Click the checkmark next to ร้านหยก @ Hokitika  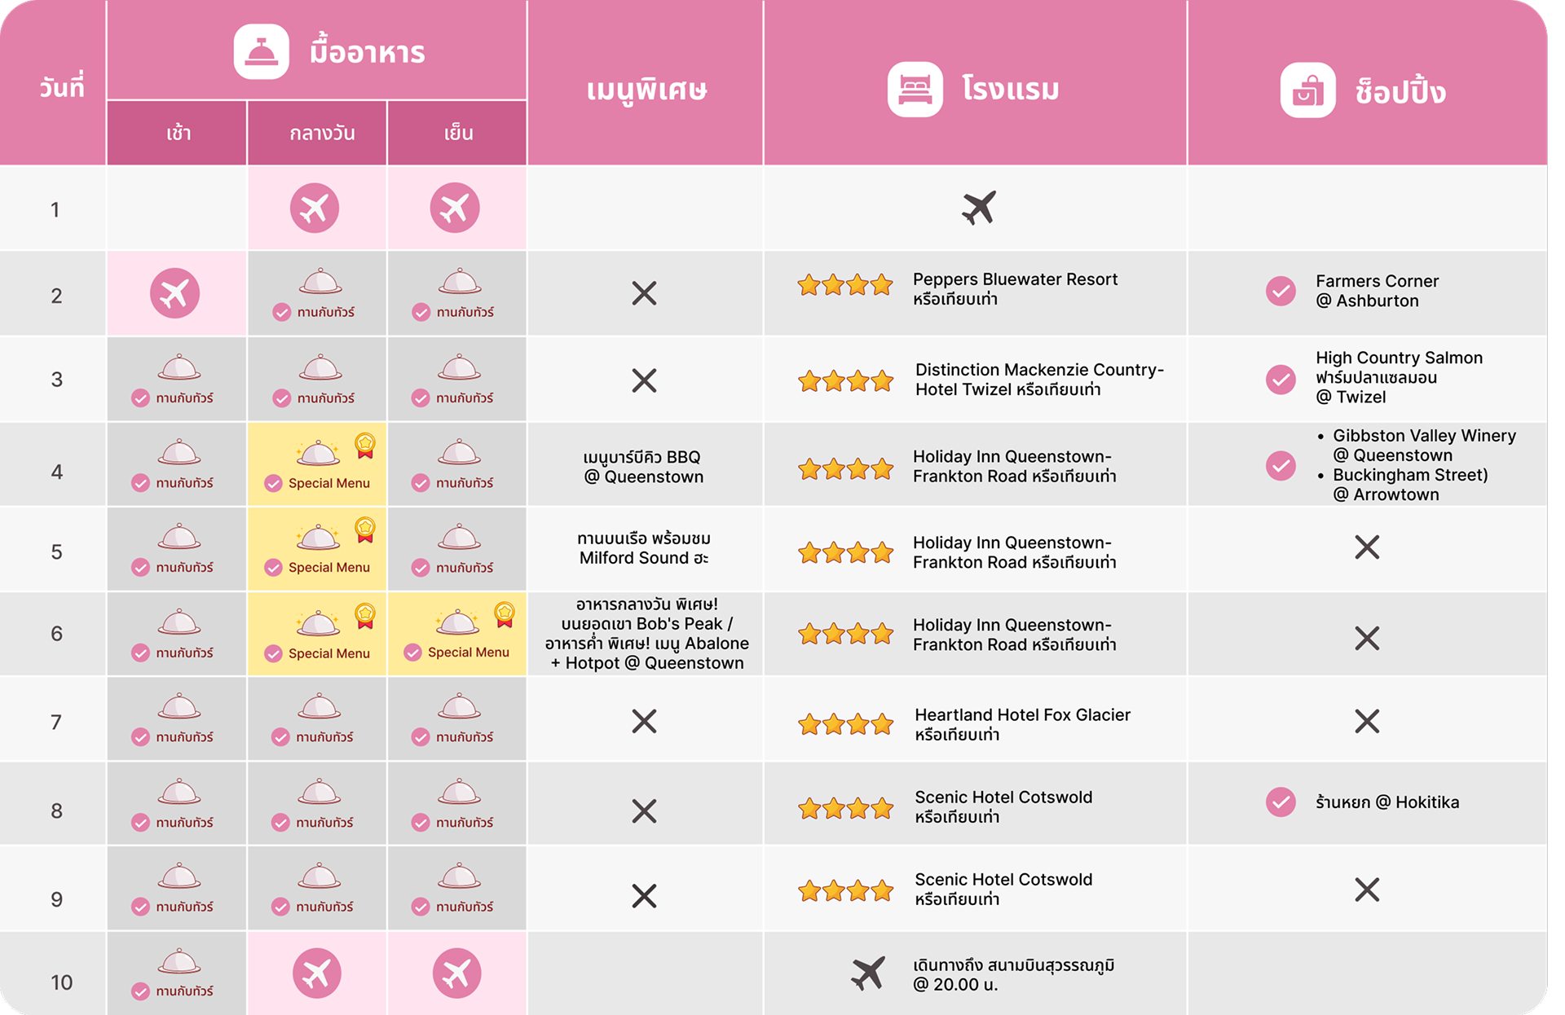(x=1281, y=802)
